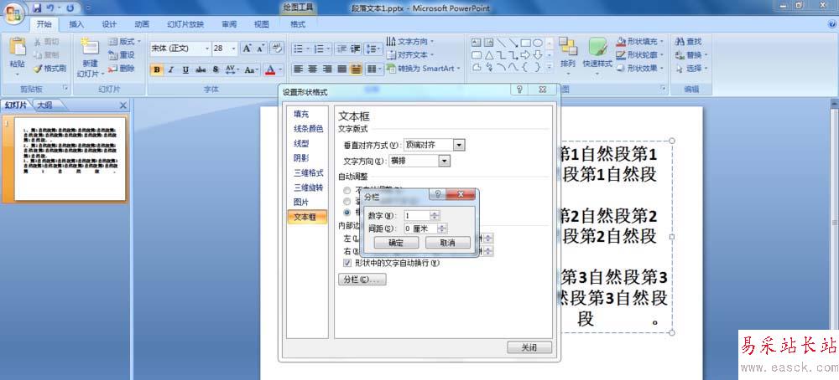Open text direction combo 横排 in dialog
Image resolution: width=839 pixels, height=380 pixels.
pyautogui.click(x=419, y=162)
